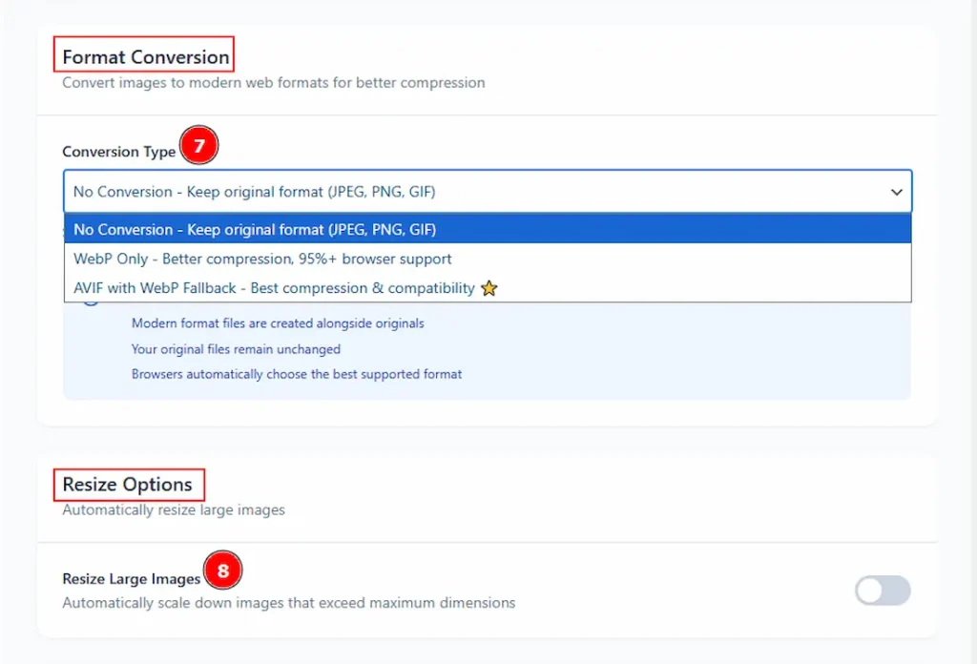Click 'Browsers automatically choose' info line
The height and width of the screenshot is (664, 977).
(296, 374)
